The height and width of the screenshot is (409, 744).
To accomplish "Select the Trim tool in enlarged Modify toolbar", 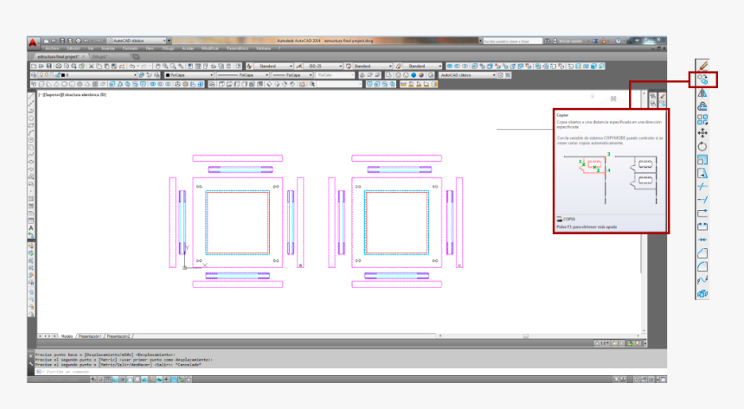I will tap(702, 187).
